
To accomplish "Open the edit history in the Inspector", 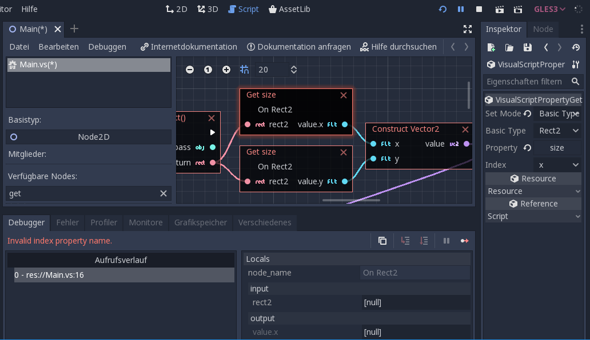I will tap(576, 47).
